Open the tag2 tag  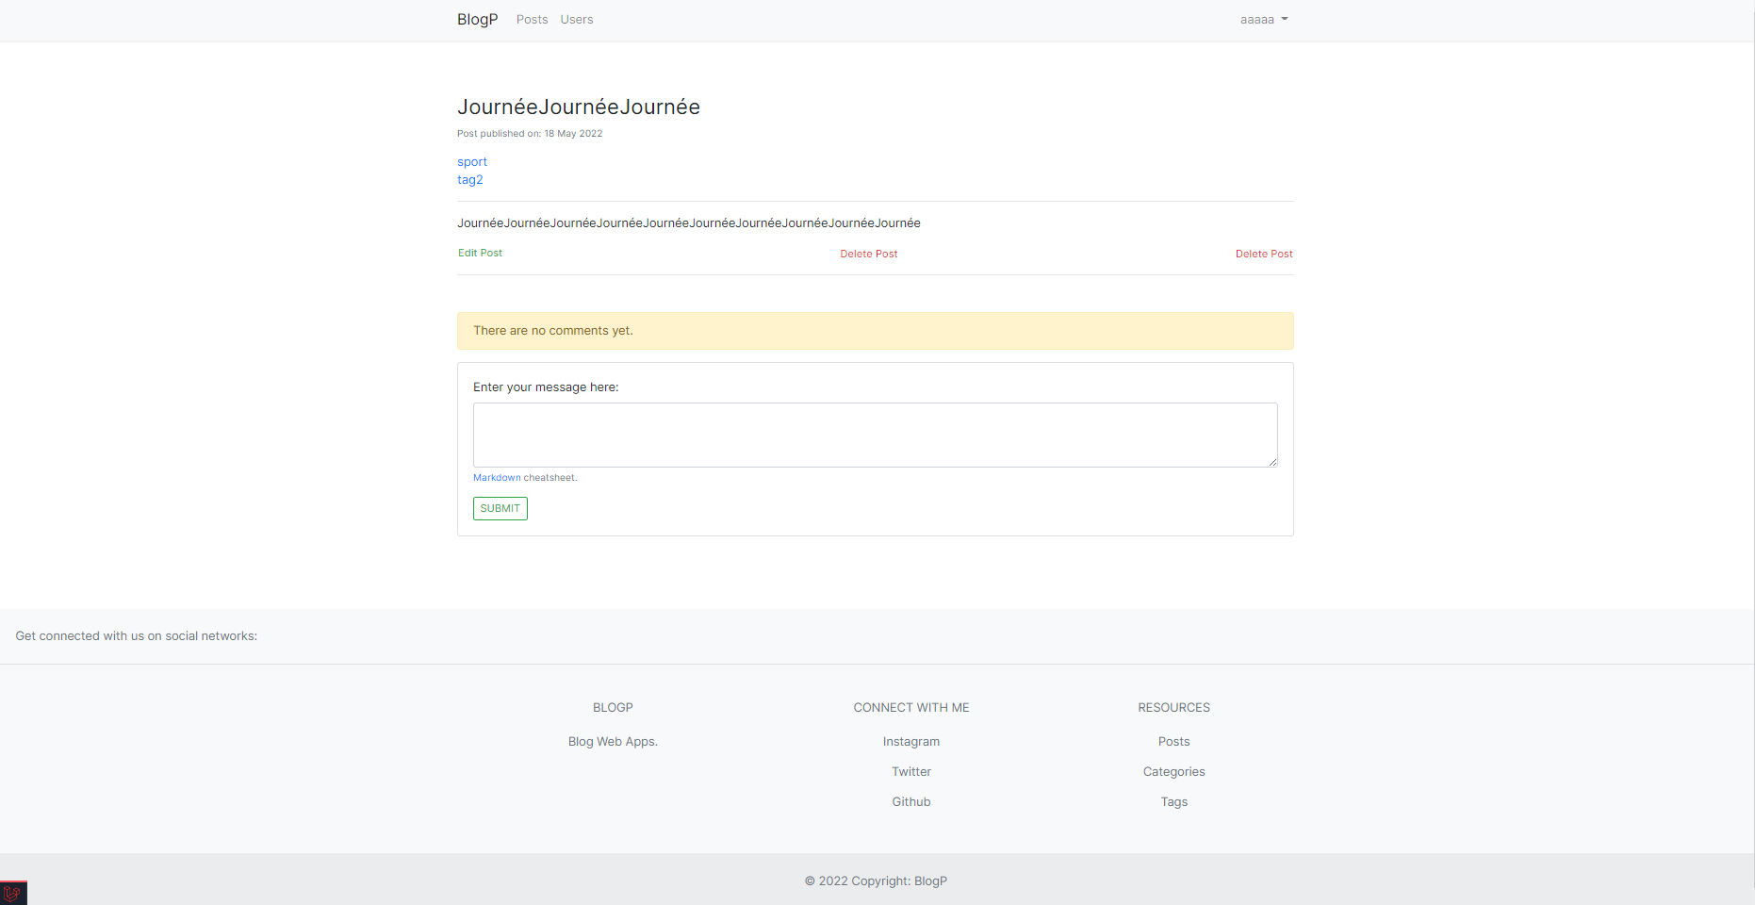coord(469,179)
